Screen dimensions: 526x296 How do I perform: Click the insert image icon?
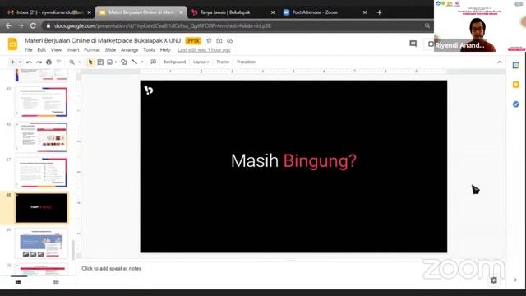[x=109, y=62]
